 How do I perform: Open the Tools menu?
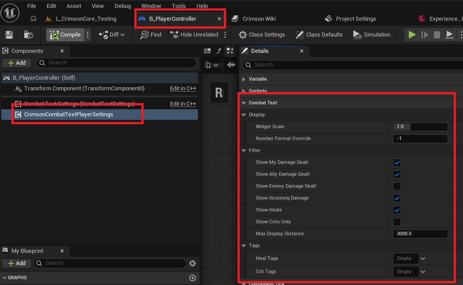(x=179, y=6)
